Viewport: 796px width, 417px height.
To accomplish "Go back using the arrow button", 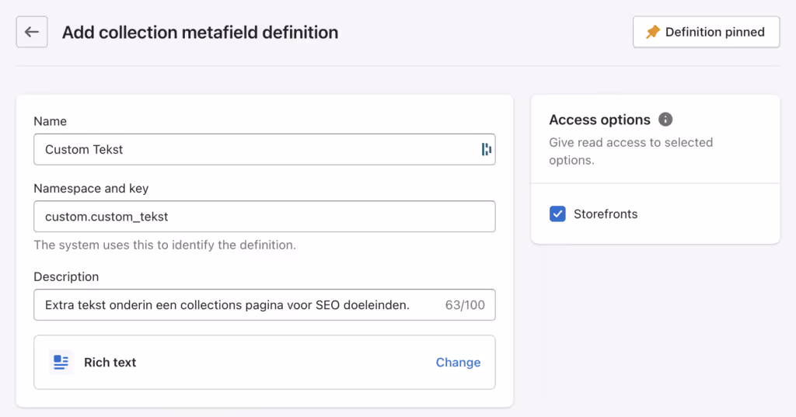I will click(31, 32).
